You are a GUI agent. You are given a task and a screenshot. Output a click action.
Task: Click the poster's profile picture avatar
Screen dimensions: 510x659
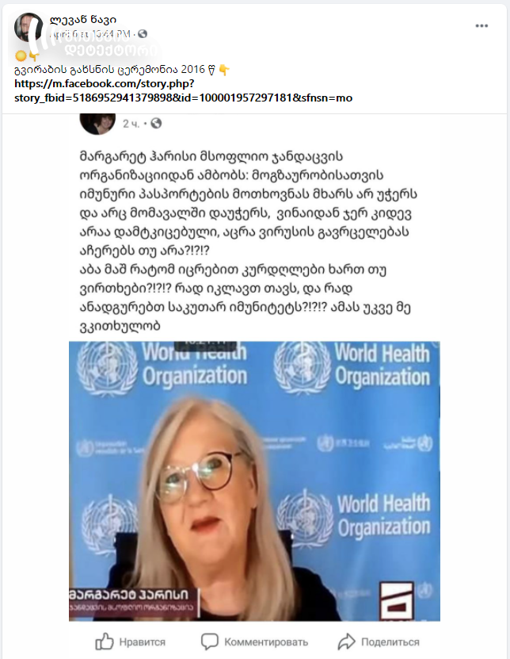(x=29, y=27)
